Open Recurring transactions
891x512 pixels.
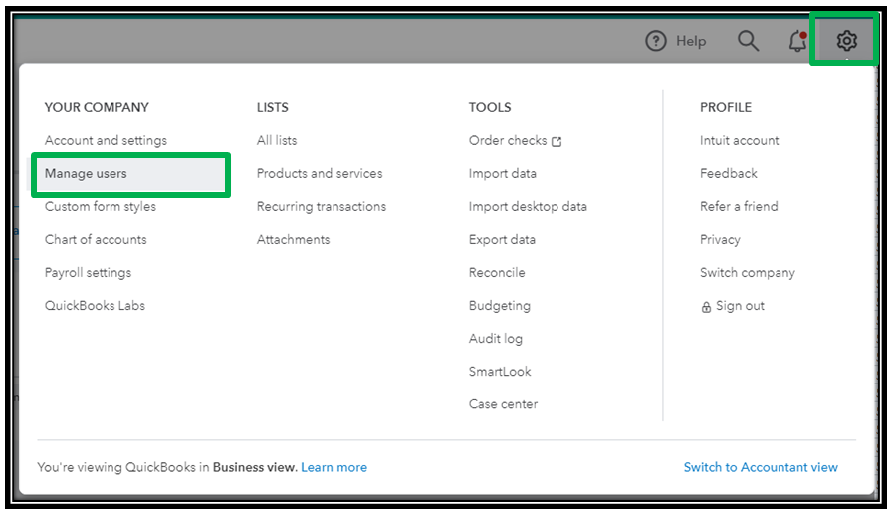[x=321, y=207]
